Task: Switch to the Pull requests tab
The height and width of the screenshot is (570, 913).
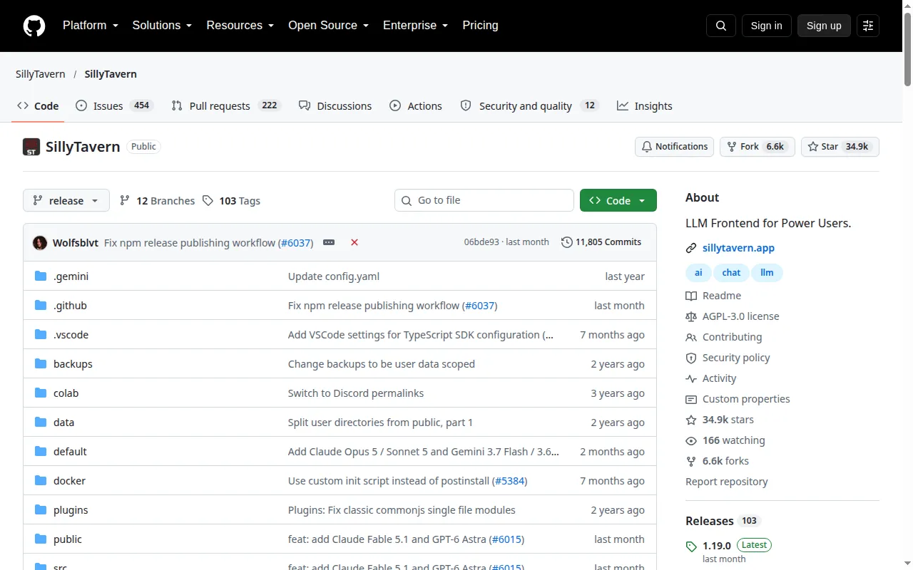Action: (x=226, y=105)
